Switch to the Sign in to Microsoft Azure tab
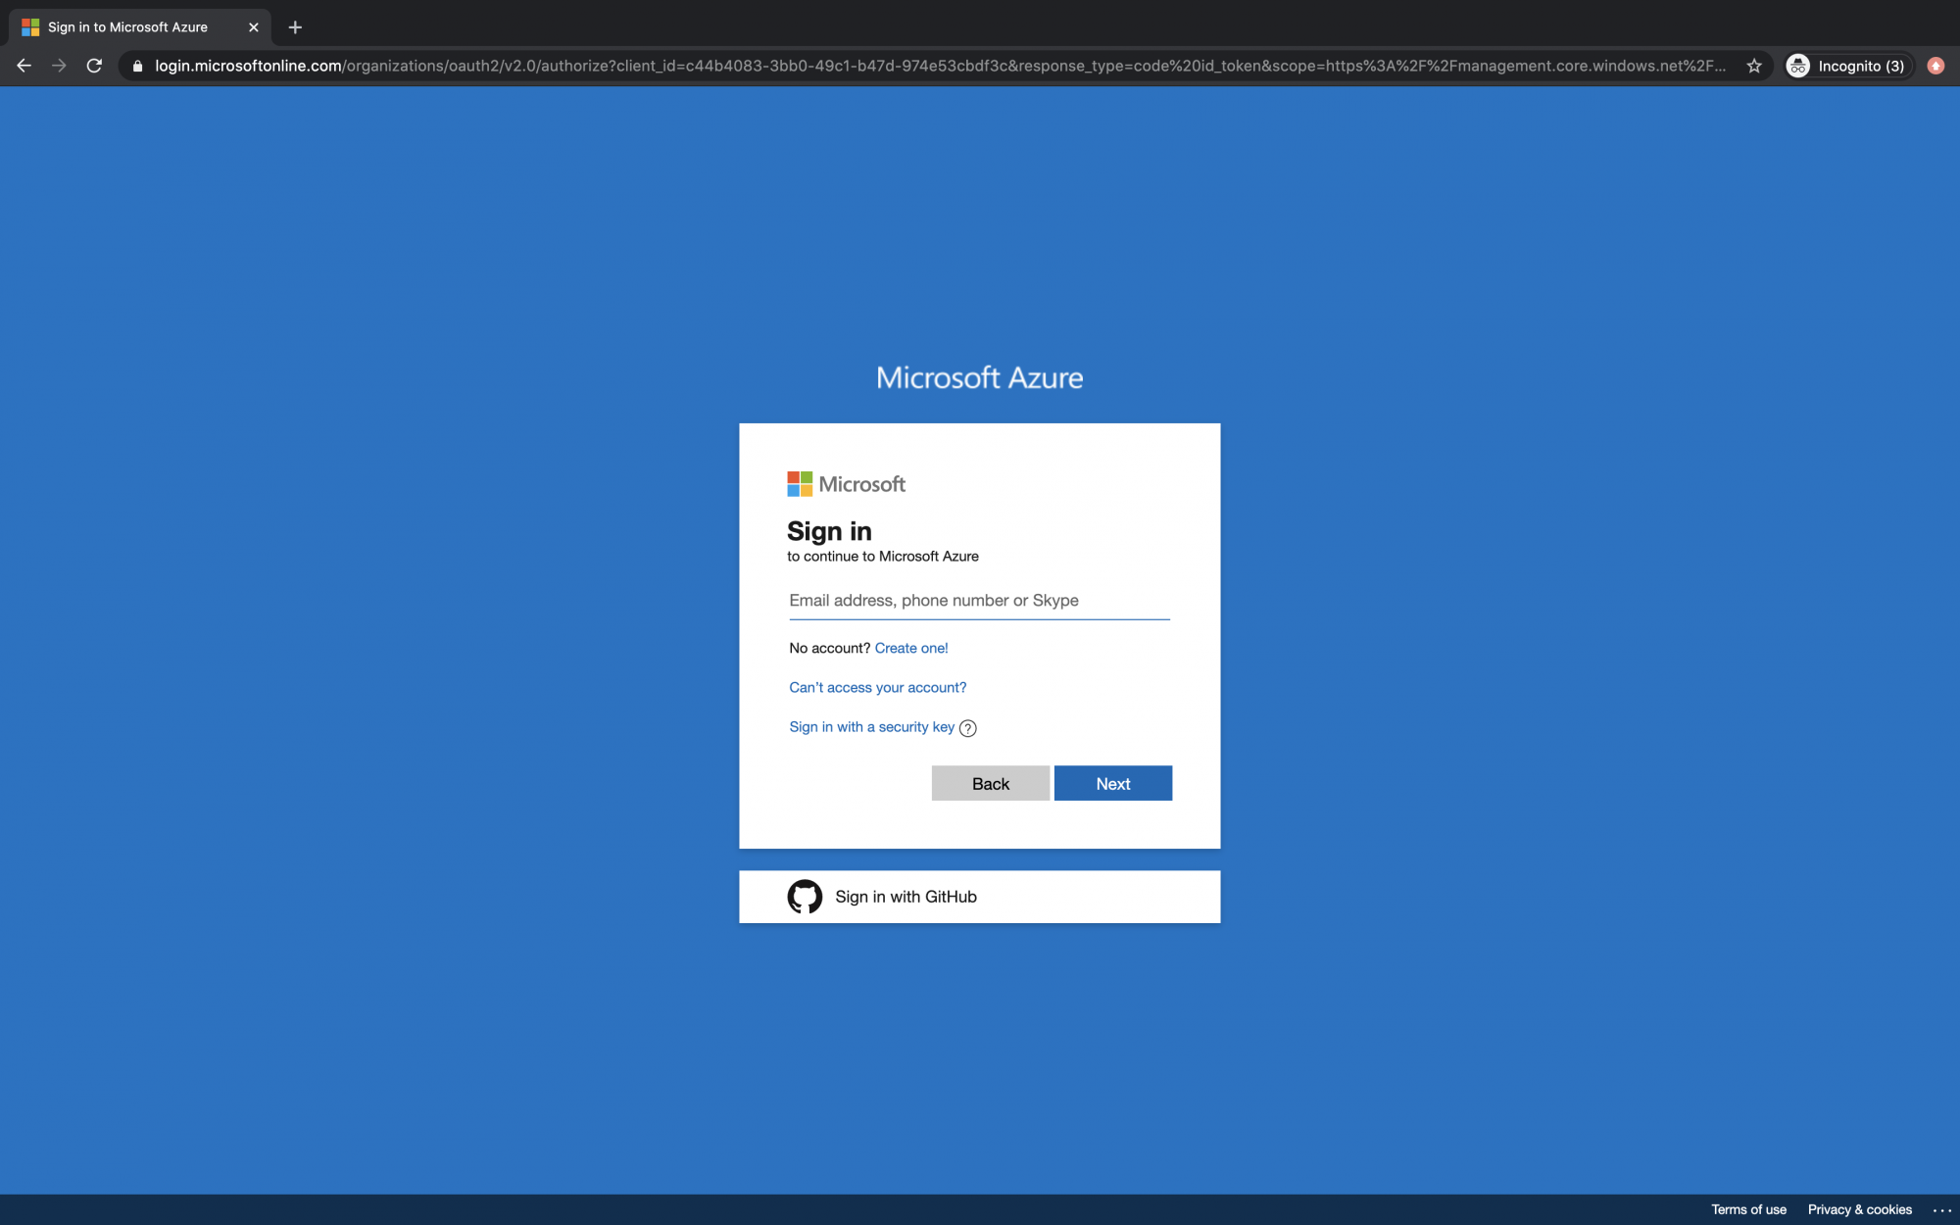This screenshot has height=1225, width=1960. [127, 26]
